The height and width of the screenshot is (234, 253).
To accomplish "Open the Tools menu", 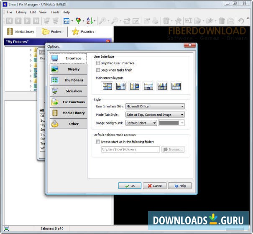I will click(x=55, y=12).
